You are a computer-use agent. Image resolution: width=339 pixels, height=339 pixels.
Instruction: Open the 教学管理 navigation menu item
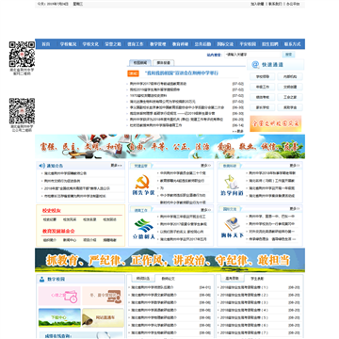click(158, 44)
